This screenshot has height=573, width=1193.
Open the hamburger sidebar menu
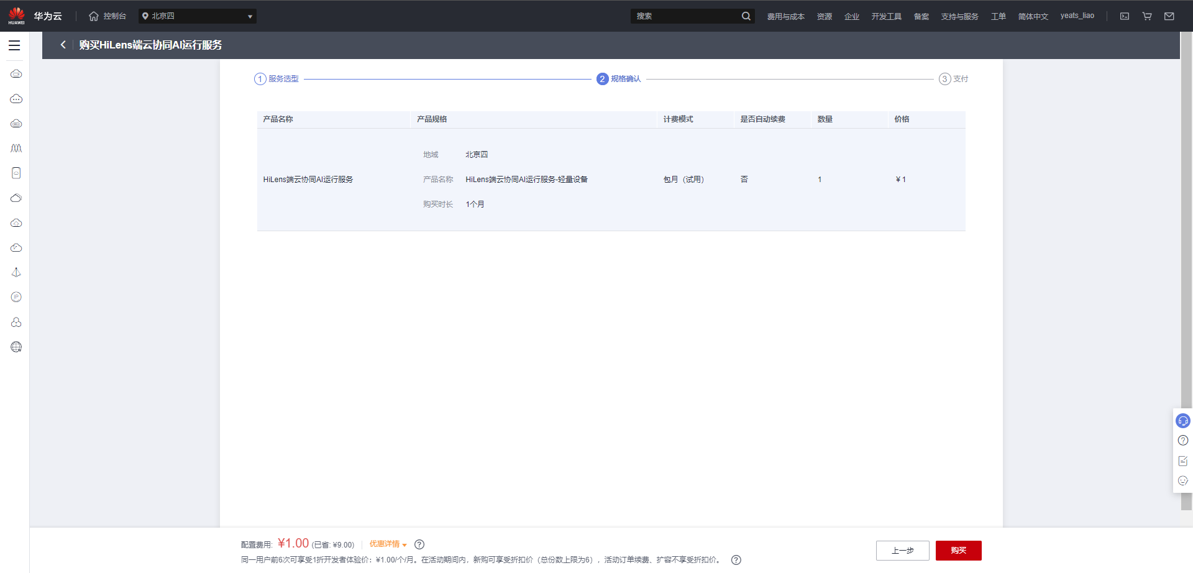coord(14,45)
